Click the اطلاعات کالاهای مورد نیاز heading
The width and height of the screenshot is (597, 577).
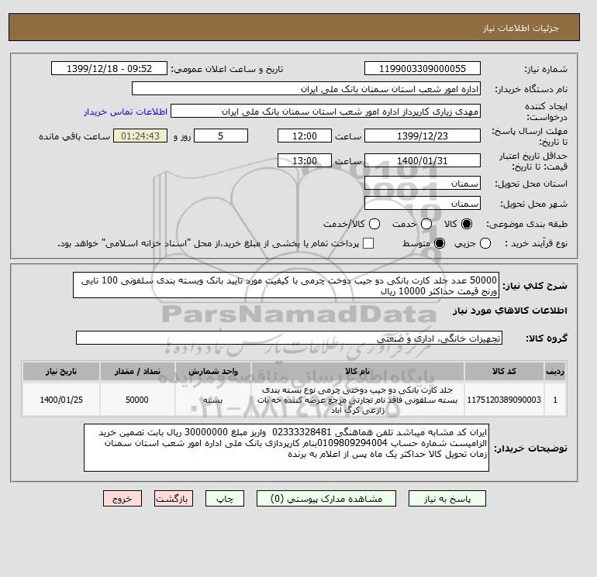coord(510,311)
